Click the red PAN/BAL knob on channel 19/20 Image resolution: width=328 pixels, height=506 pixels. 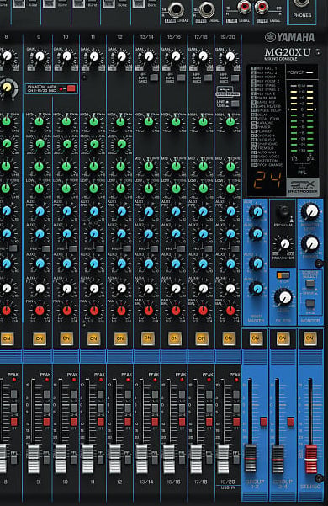(230, 311)
